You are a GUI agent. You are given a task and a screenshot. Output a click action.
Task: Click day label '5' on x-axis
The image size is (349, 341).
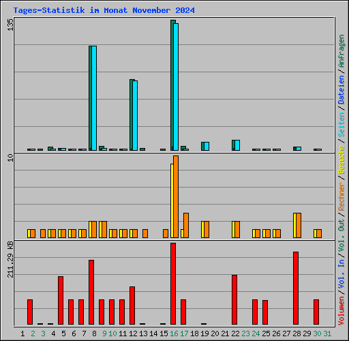pos(63,333)
